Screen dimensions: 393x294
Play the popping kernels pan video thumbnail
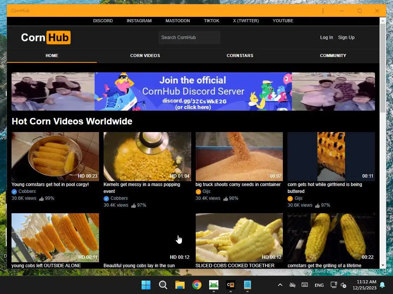pos(147,157)
